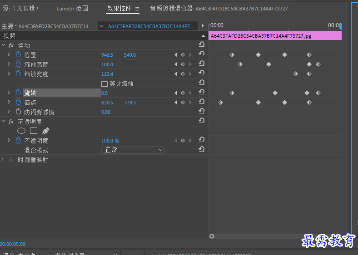The image size is (358, 255).
Task: Open the 效果控件 panel menu icon
Action: point(137,9)
